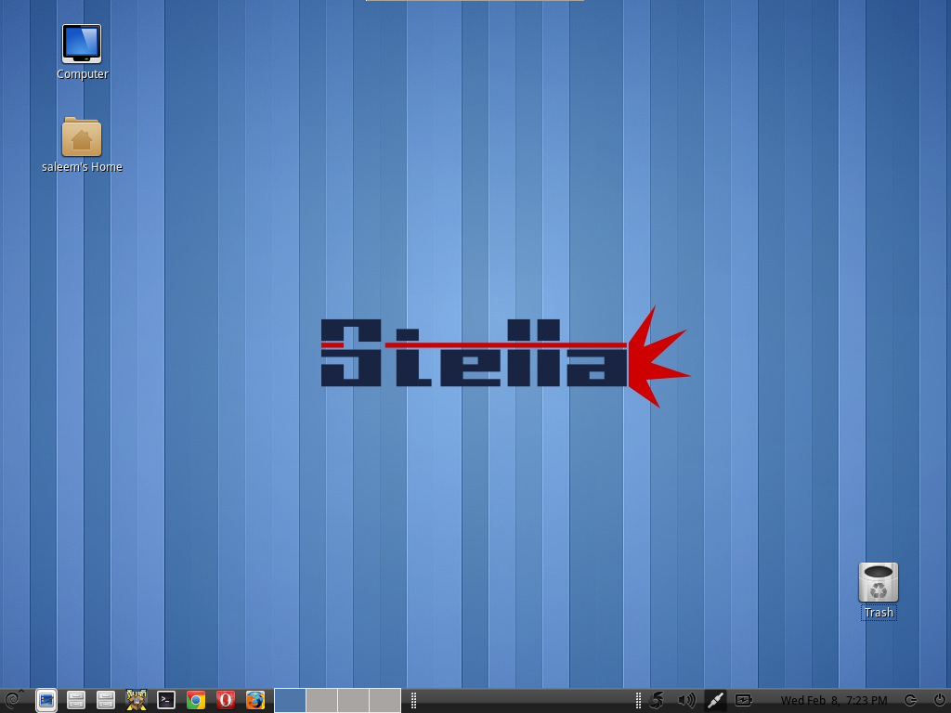
Task: Open the battery power indicator
Action: [744, 700]
